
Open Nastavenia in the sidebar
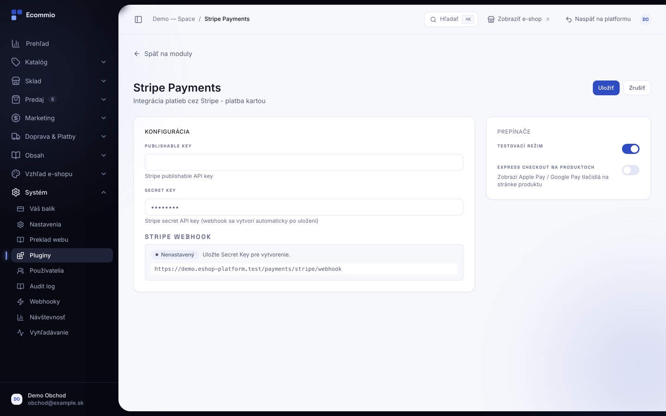(62, 224)
